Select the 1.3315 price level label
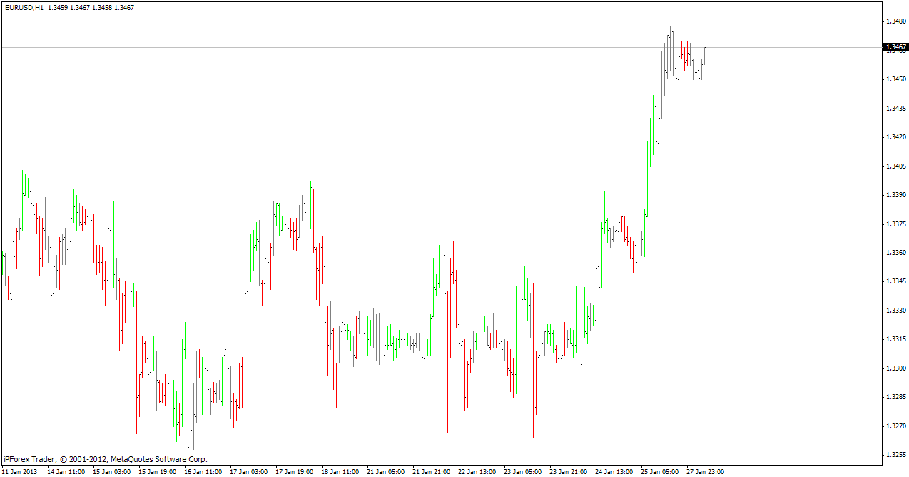Screen dimensions: 909x477 (x=895, y=339)
